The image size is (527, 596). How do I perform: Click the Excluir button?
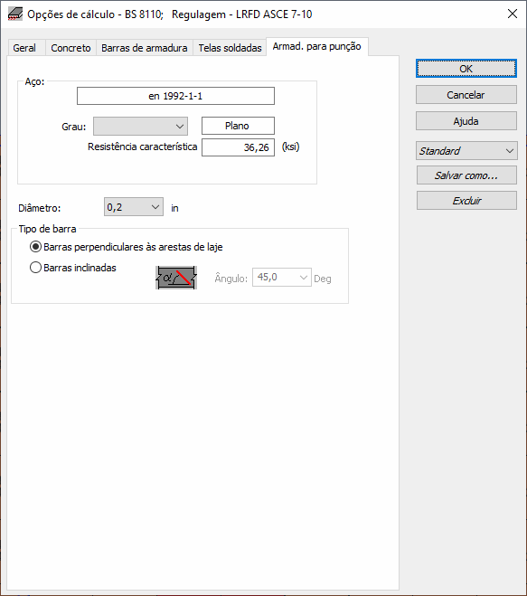point(466,200)
